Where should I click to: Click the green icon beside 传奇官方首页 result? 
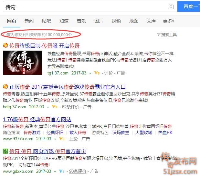coord(5,151)
